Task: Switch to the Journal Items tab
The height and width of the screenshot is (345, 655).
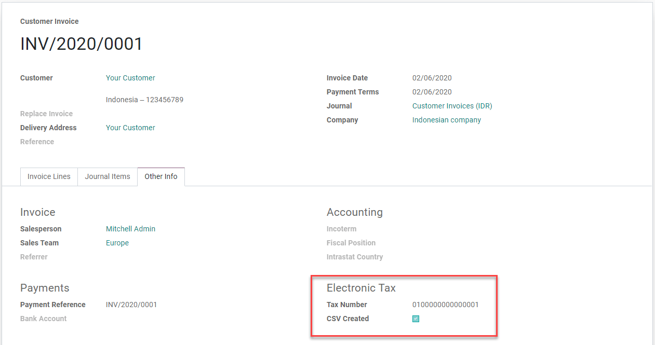Action: [x=107, y=176]
